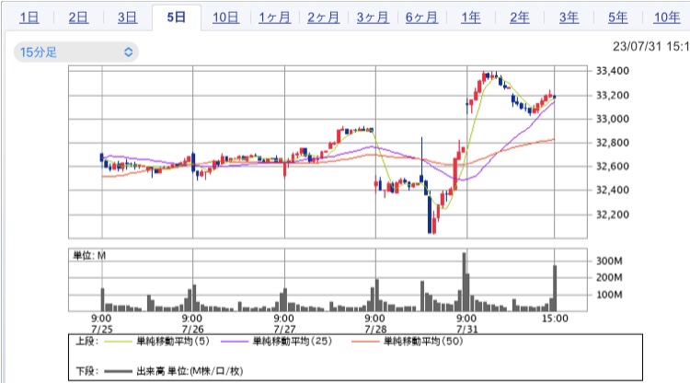Select the 3年 range tab

[569, 17]
